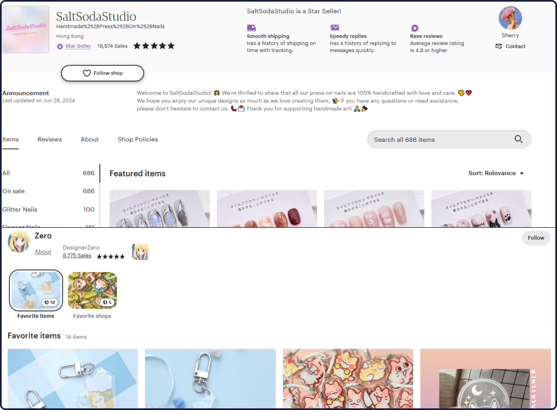Open the 8,775 Sales link
Image resolution: width=557 pixels, height=410 pixels.
point(77,256)
